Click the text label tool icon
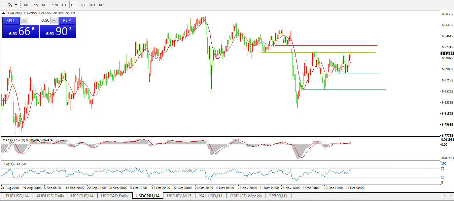The height and width of the screenshot is (201, 454). (1, 5)
